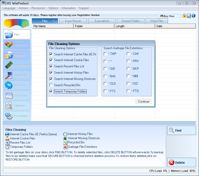Check the *.DIZ extension box

[x=128, y=84]
